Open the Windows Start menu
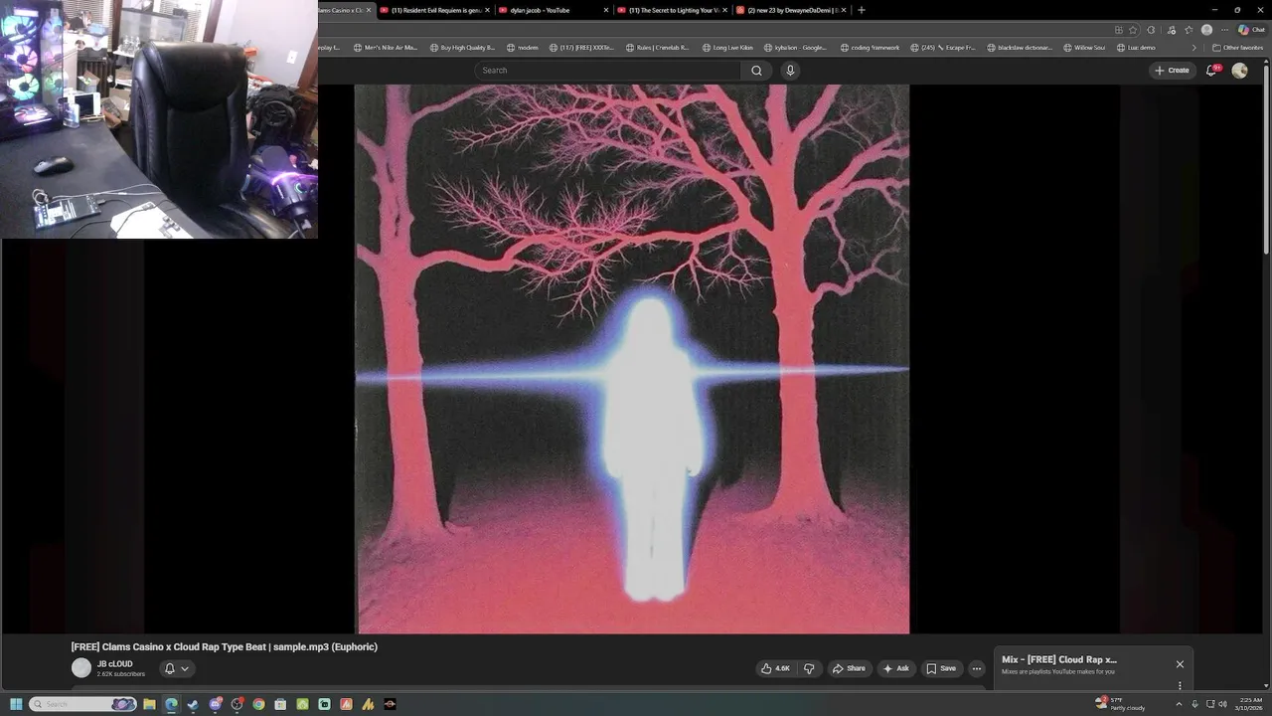The height and width of the screenshot is (716, 1272). pyautogui.click(x=16, y=704)
